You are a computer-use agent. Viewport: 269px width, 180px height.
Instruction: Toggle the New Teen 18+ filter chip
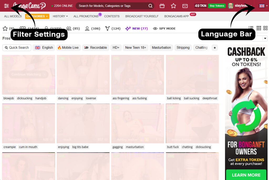coord(136,48)
